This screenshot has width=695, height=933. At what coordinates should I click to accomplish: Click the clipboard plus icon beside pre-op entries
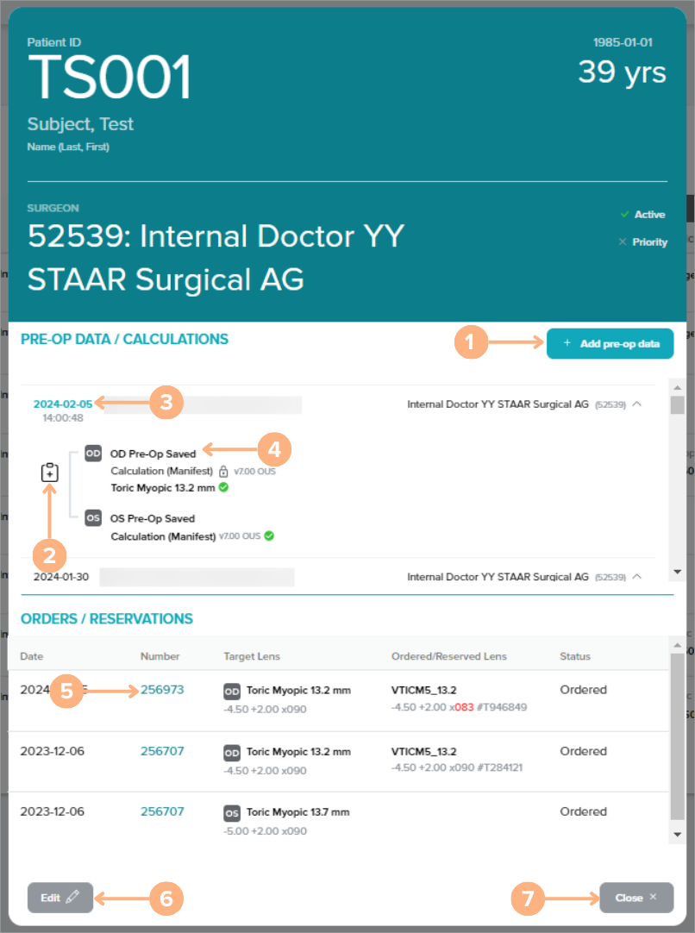50,472
